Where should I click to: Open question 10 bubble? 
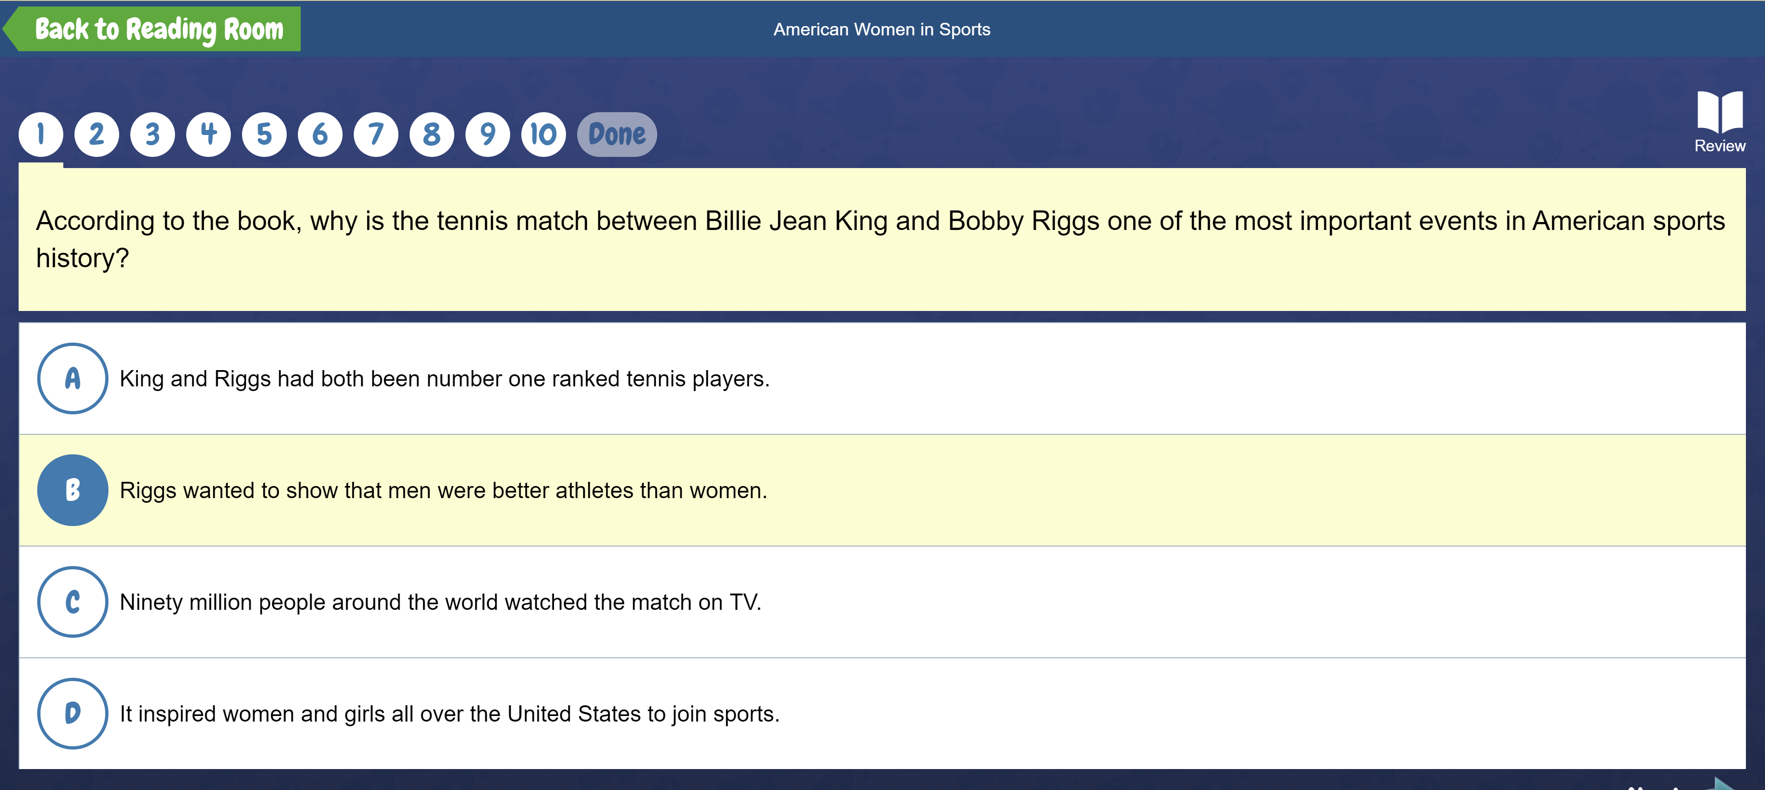pyautogui.click(x=543, y=134)
